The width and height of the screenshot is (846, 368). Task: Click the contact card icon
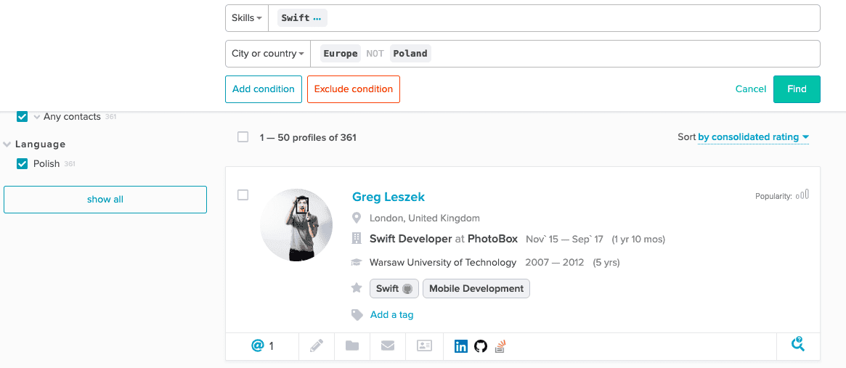[x=425, y=346]
